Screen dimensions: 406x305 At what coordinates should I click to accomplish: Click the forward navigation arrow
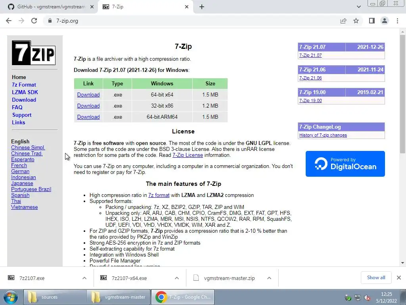pos(21,21)
